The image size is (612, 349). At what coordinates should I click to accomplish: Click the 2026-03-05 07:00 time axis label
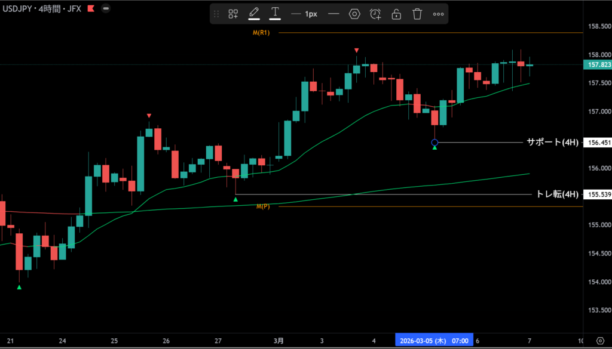pos(434,340)
